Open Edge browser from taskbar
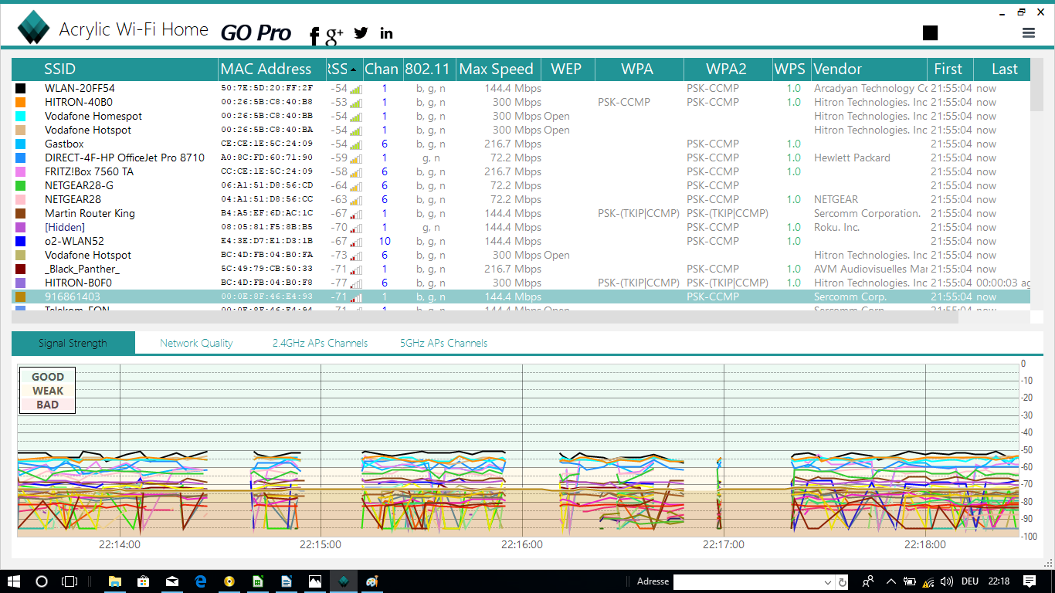Screen dimensions: 1055x593 pos(201,581)
